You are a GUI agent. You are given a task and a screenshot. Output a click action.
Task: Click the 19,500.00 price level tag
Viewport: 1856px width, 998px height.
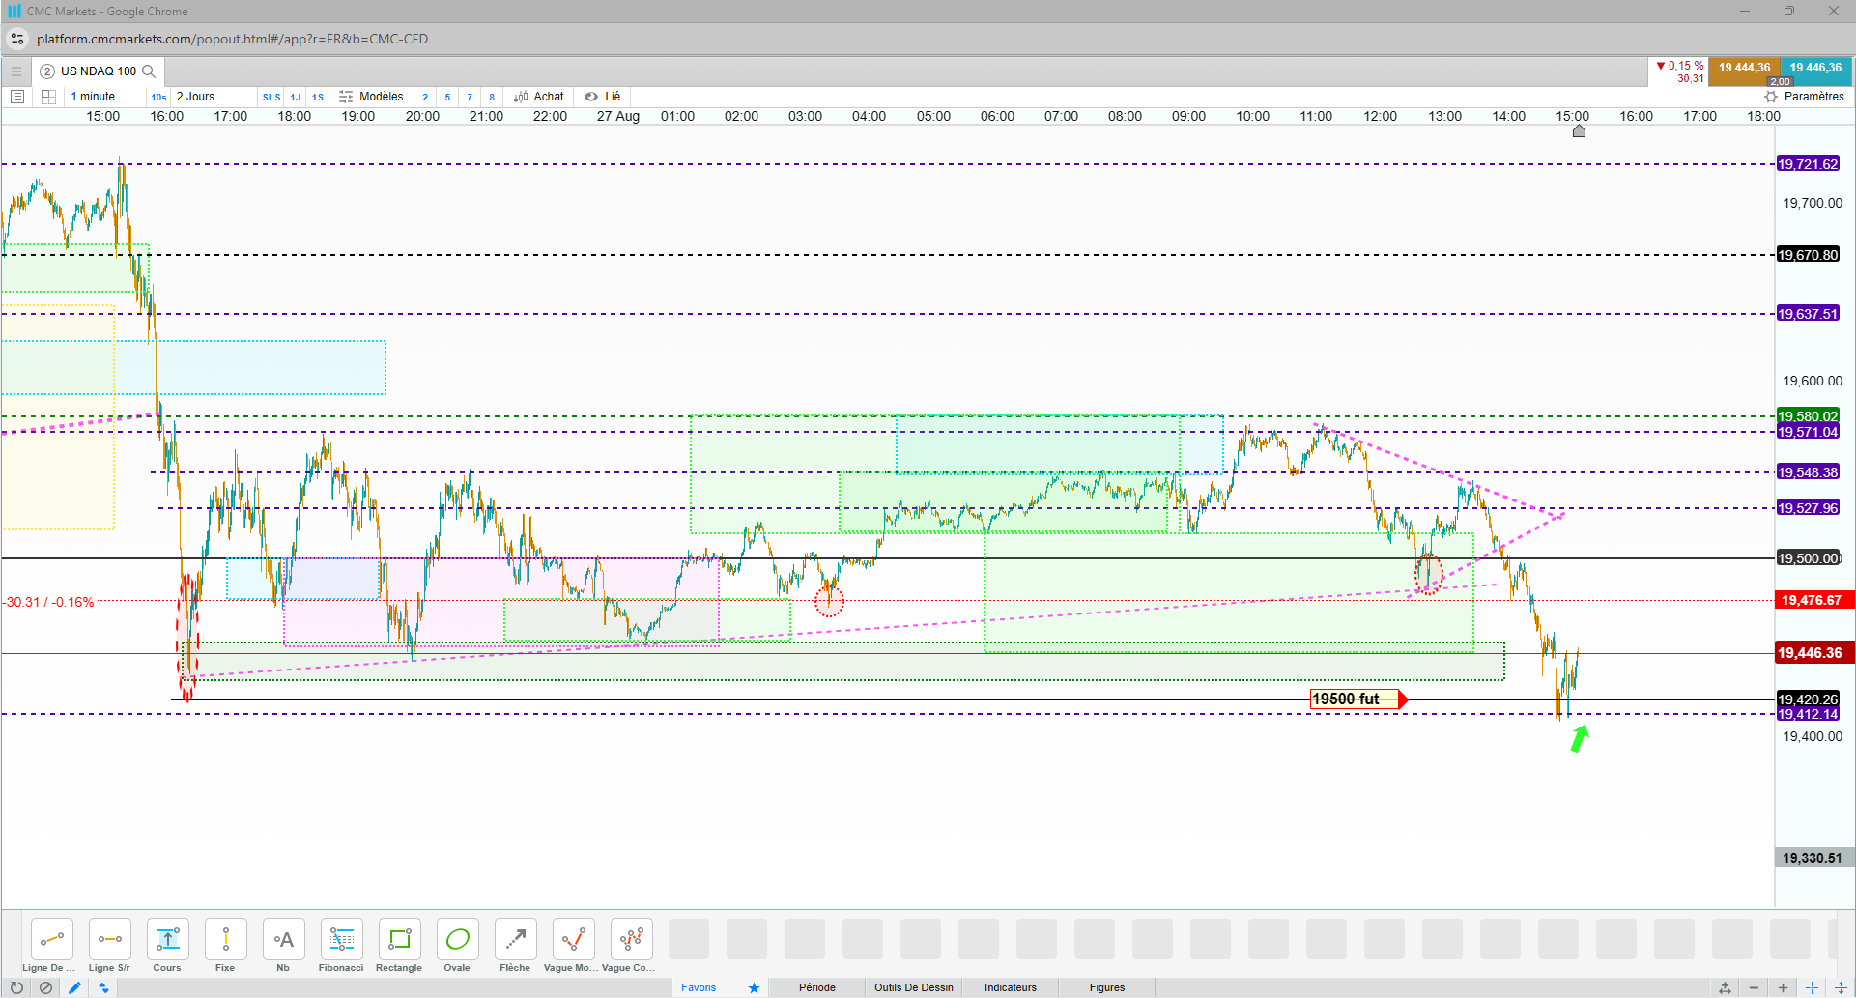coord(1810,558)
